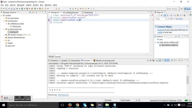Click the Run Last Tool external tools icon

[x=27, y=9]
